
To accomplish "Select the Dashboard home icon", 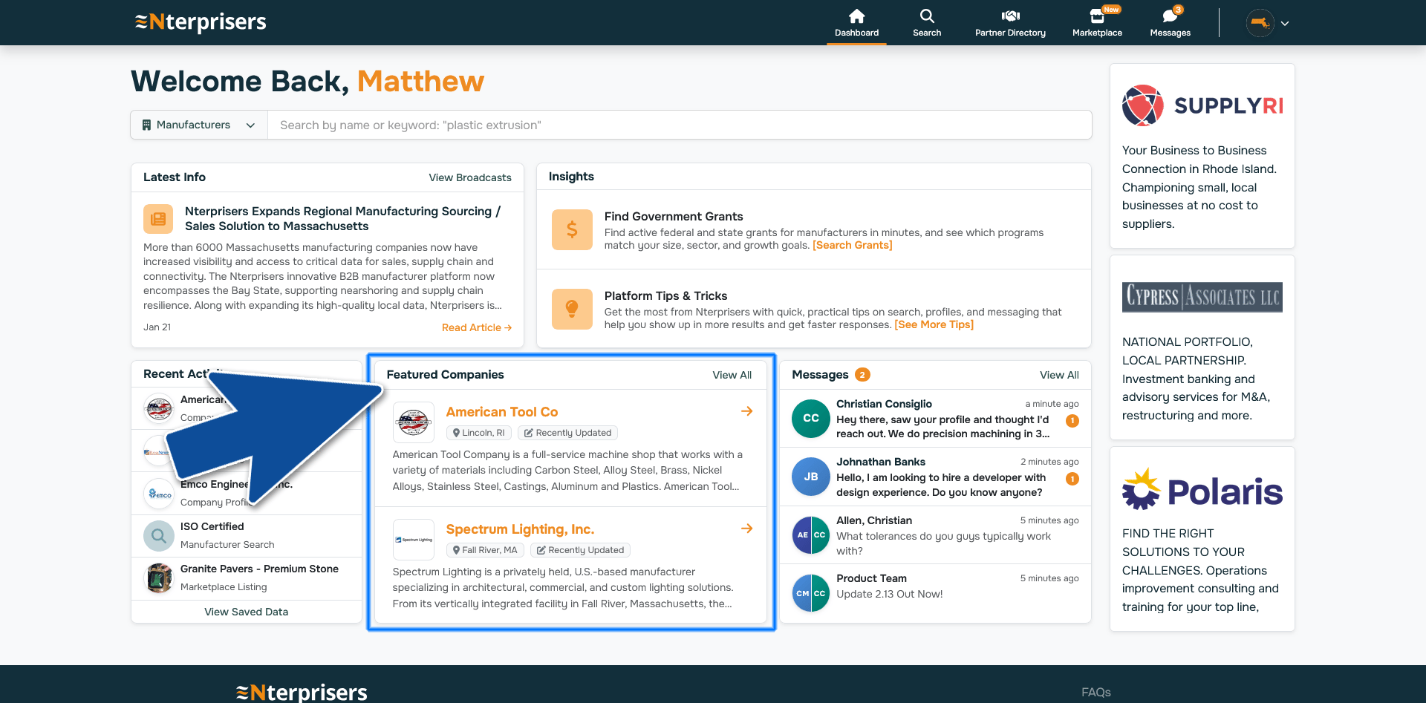I will [856, 16].
